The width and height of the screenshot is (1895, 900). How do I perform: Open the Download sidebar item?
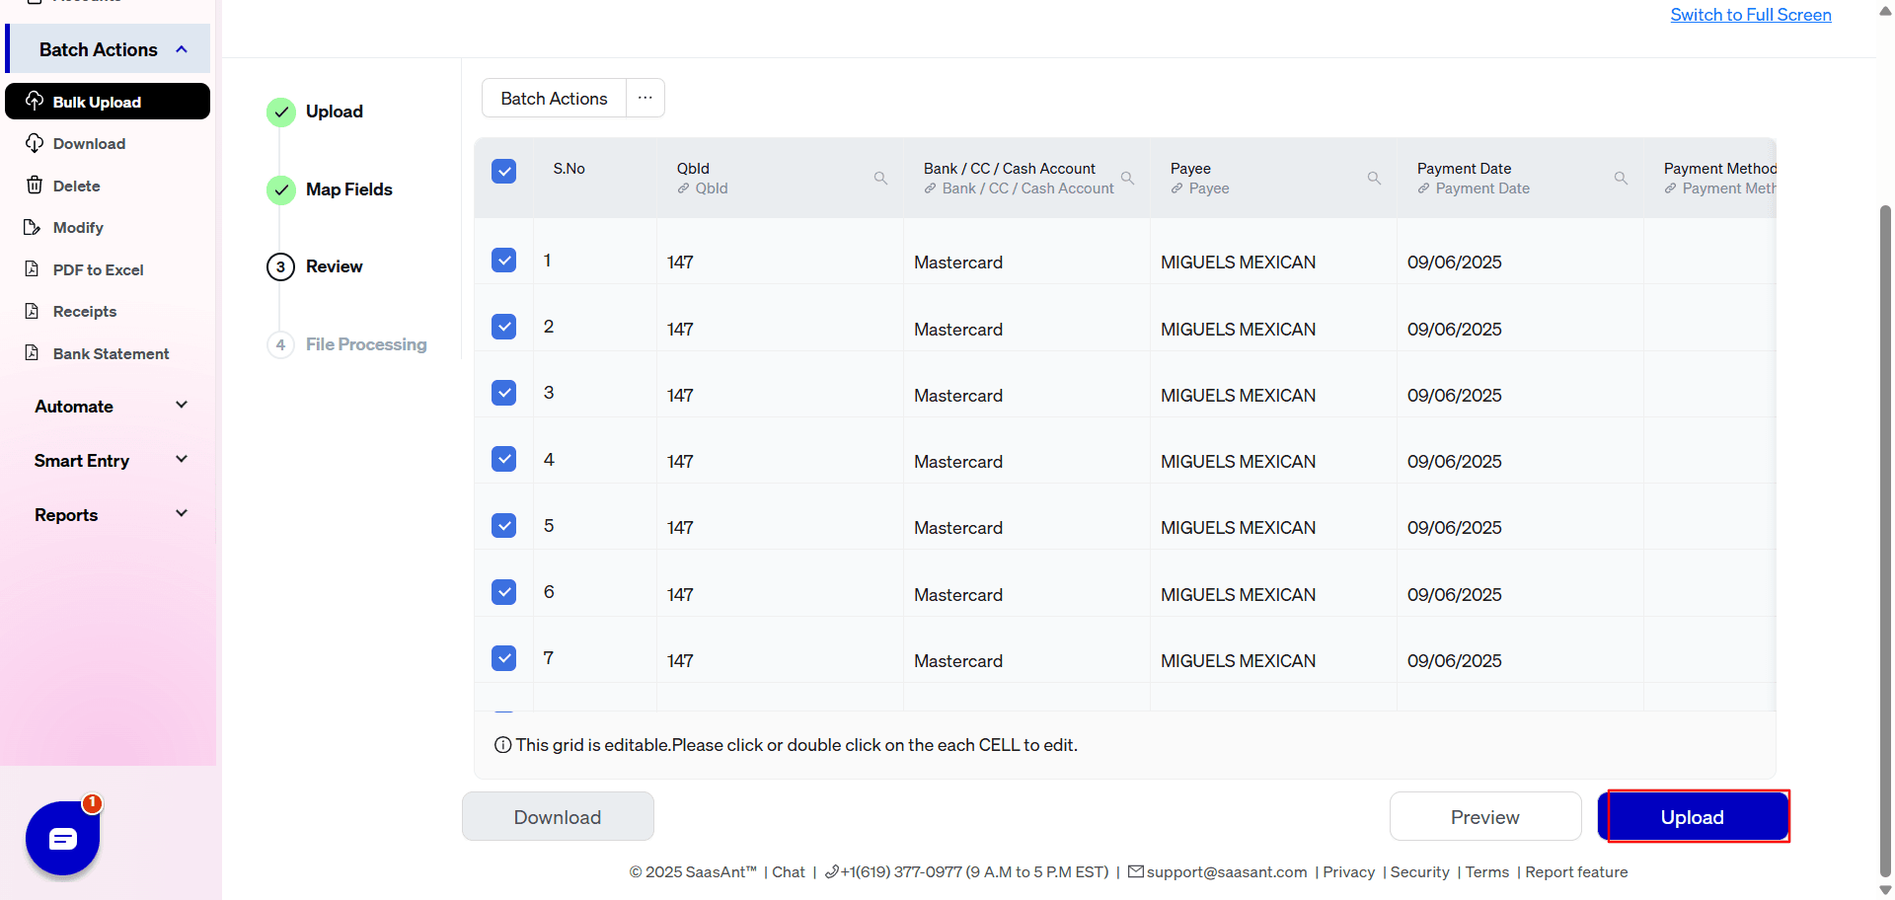tap(108, 143)
